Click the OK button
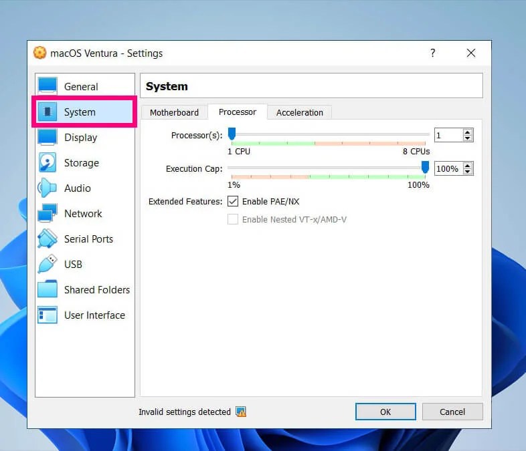526x451 pixels. tap(385, 412)
